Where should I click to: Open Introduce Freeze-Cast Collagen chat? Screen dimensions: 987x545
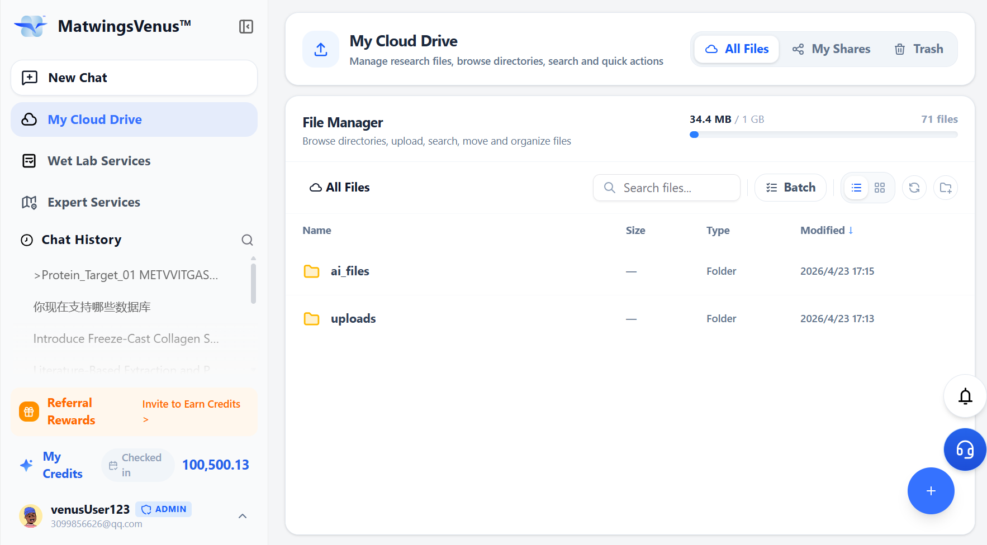(x=126, y=338)
